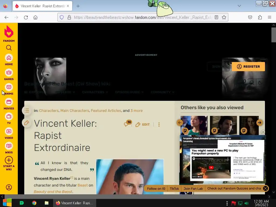Play the Forspoken YouTube video
Viewport: 276px width, 207px height.
click(211, 168)
